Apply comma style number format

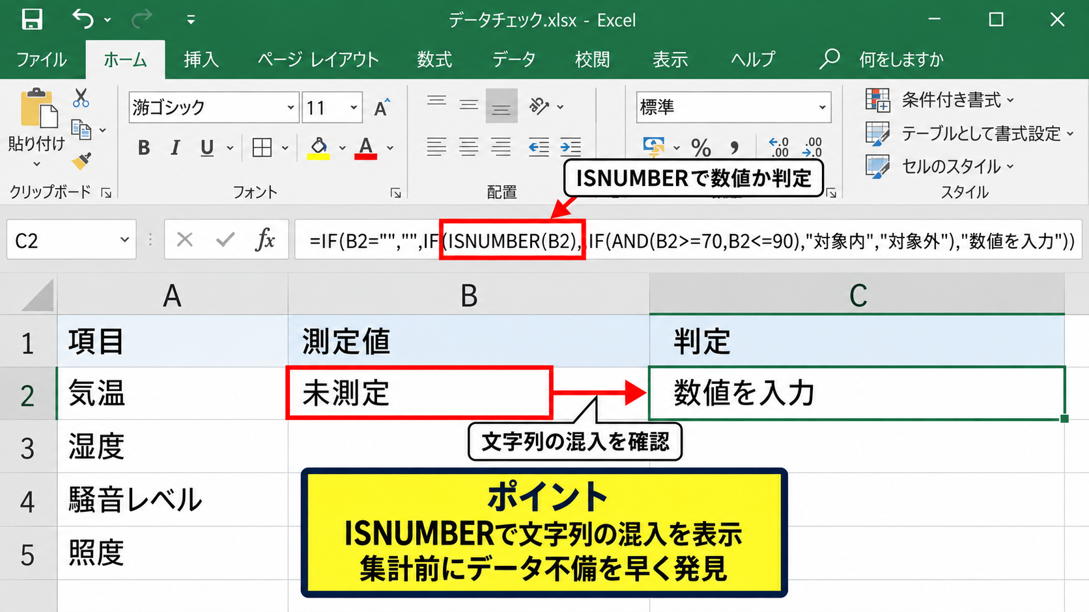(x=735, y=148)
